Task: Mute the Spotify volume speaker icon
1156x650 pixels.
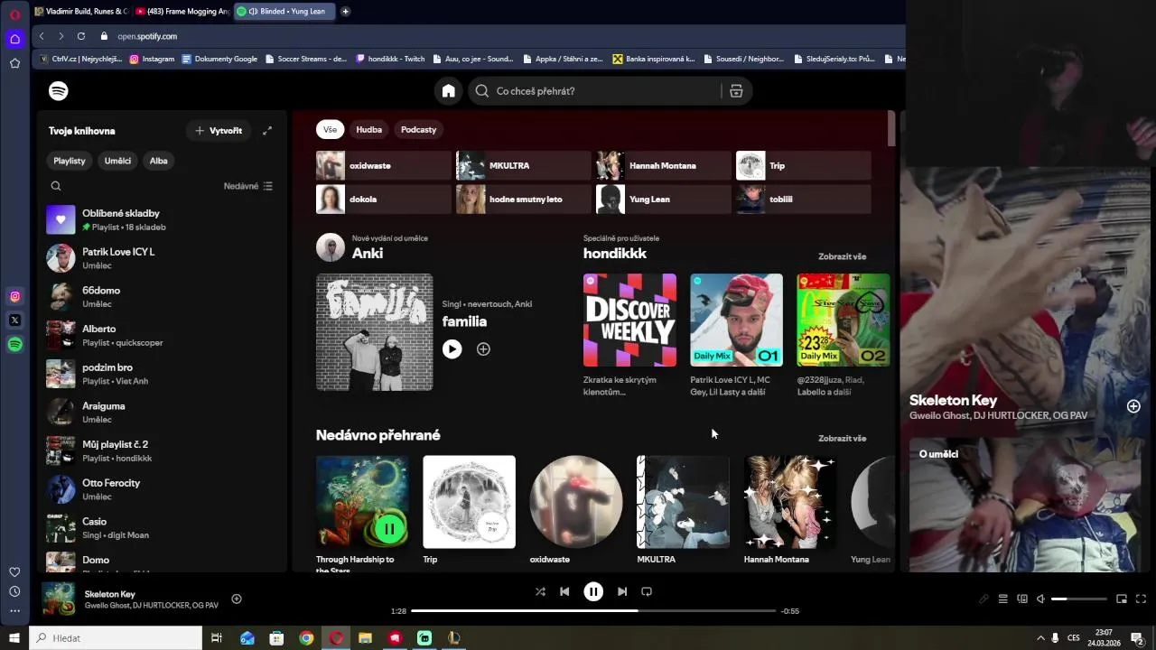Action: (x=1040, y=599)
